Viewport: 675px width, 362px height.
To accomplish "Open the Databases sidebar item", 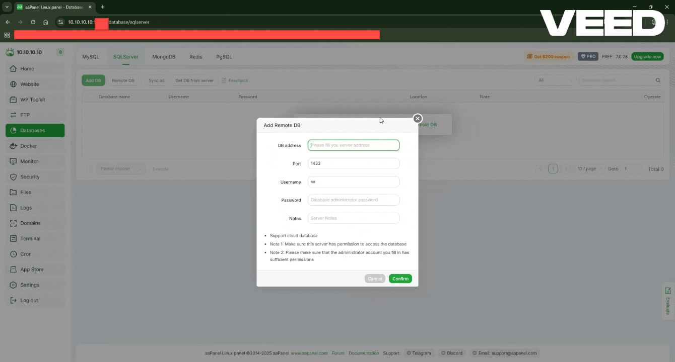I will click(x=35, y=130).
